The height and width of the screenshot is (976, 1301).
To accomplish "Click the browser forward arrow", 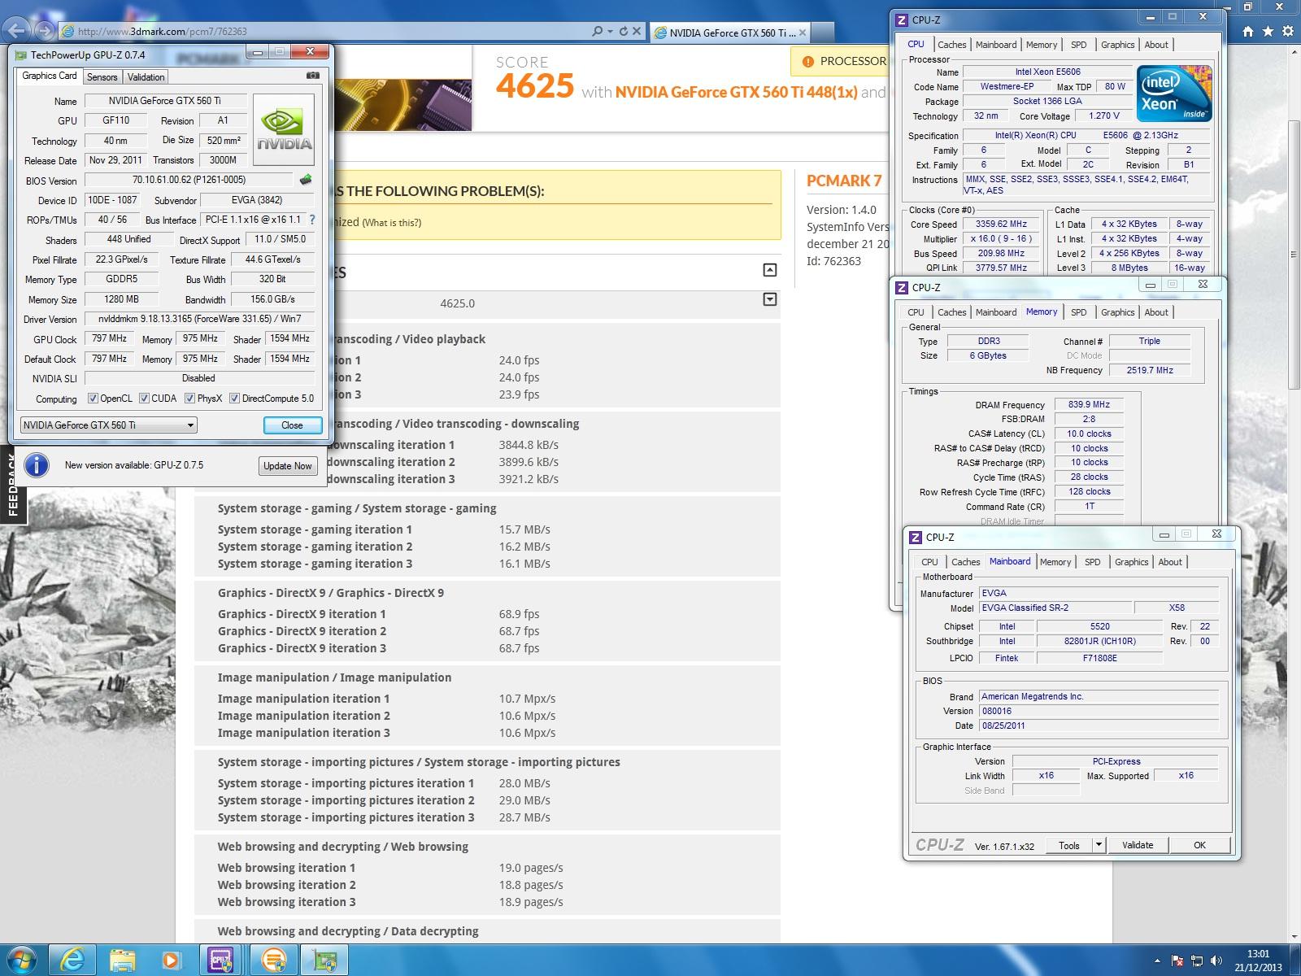I will [45, 31].
